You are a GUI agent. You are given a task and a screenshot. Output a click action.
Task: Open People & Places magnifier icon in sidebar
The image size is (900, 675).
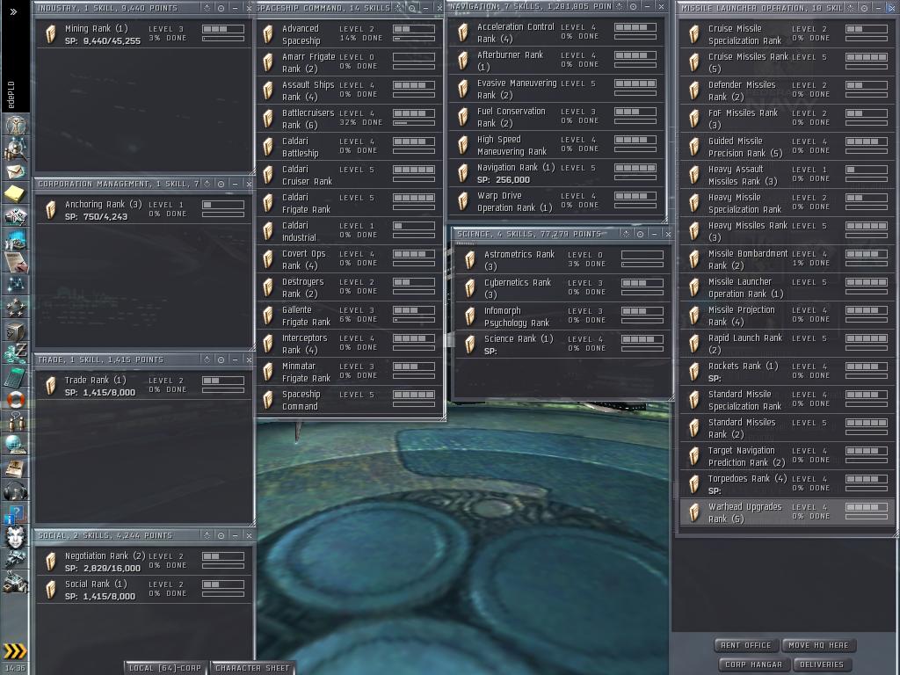[x=16, y=148]
